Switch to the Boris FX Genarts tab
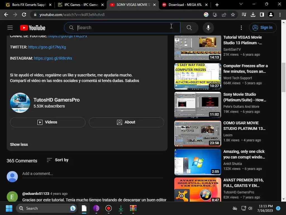The height and width of the screenshot is (215, 286). (x=29, y=5)
